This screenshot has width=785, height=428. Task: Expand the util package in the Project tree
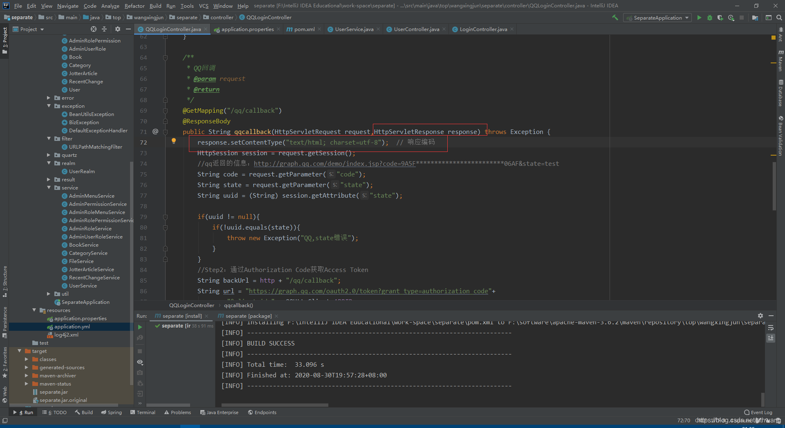pyautogui.click(x=49, y=294)
